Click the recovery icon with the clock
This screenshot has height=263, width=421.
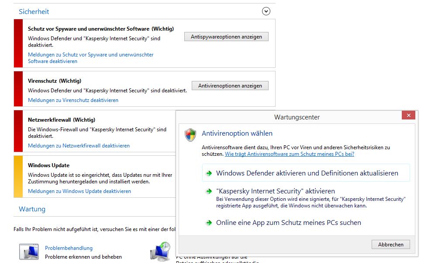pos(160,251)
